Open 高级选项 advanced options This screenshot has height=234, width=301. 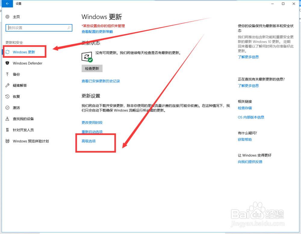click(x=88, y=141)
